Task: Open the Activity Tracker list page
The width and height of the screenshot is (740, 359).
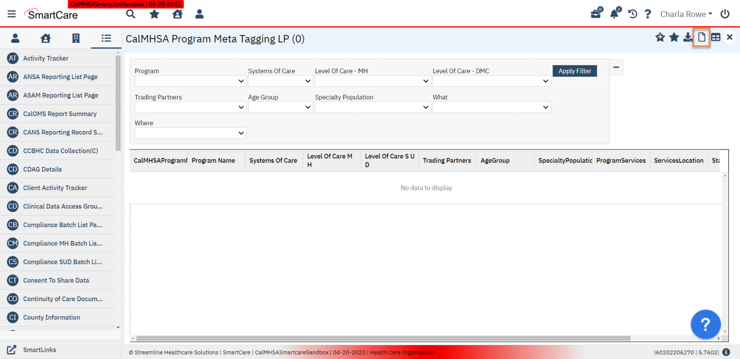Action: coord(46,58)
